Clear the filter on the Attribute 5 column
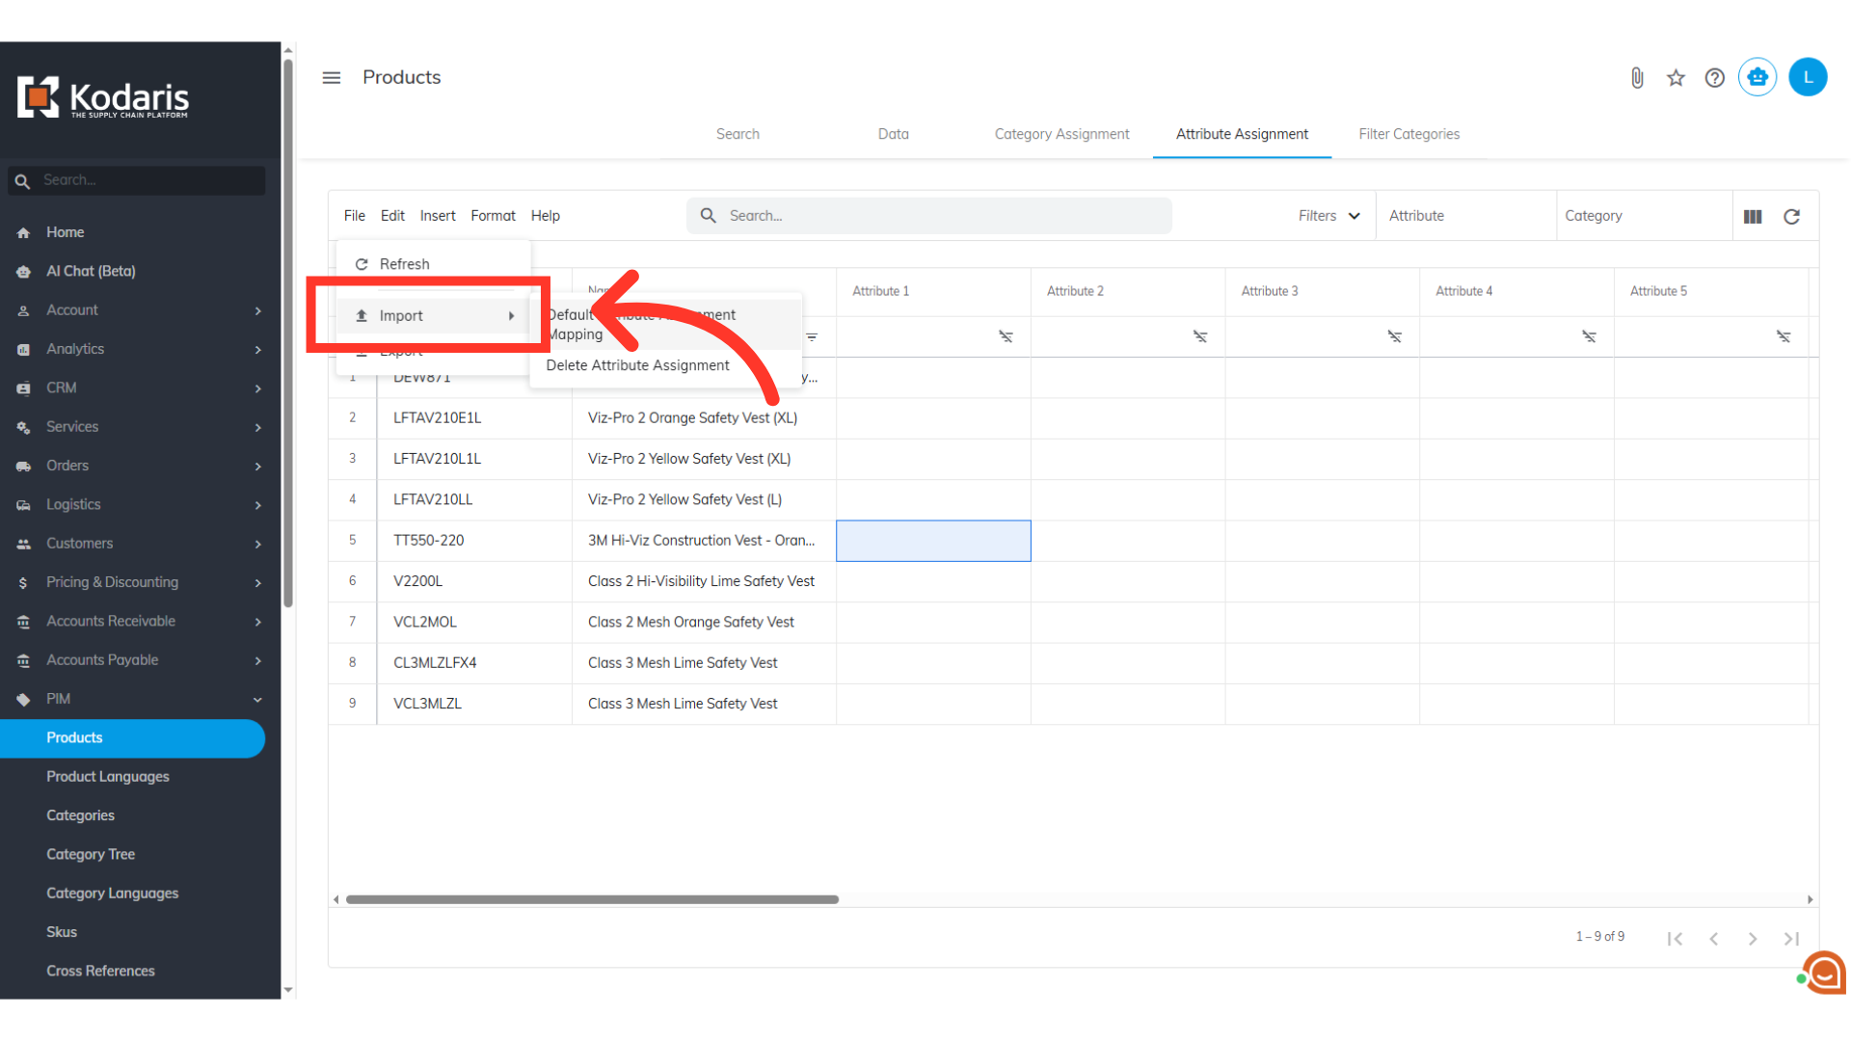 pos(1783,336)
